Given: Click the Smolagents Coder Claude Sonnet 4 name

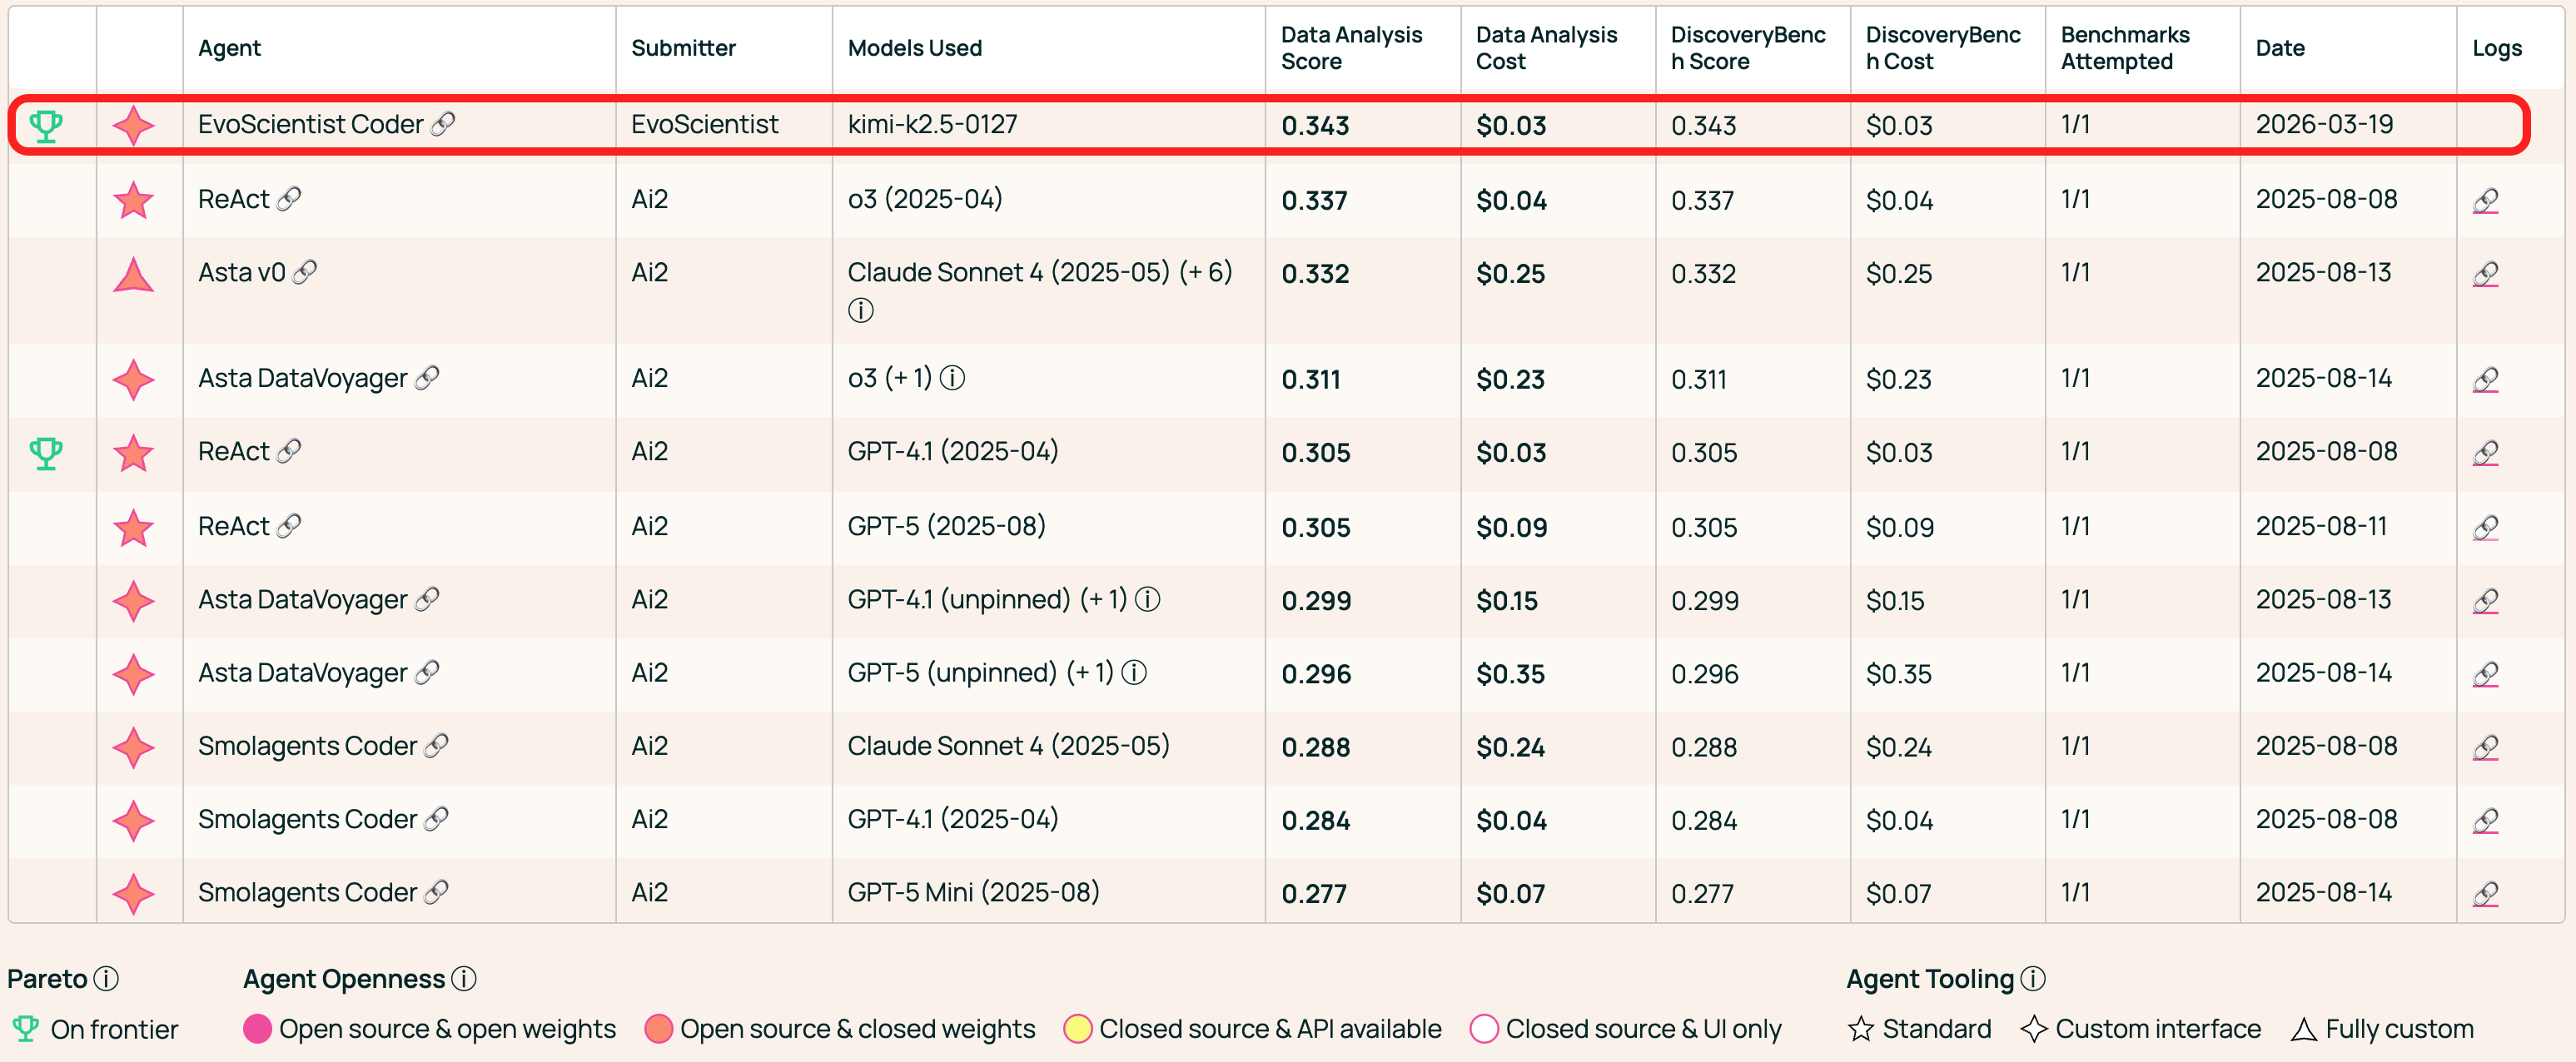Looking at the screenshot, I should (x=307, y=746).
